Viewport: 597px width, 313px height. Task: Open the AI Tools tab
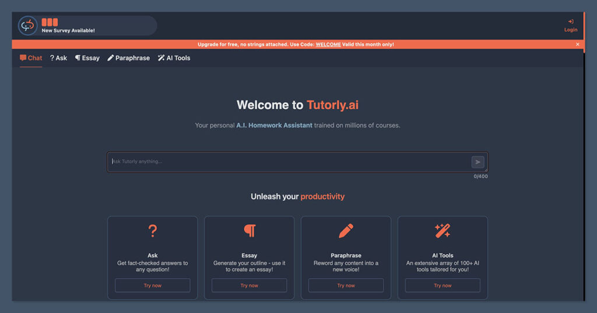coord(174,58)
